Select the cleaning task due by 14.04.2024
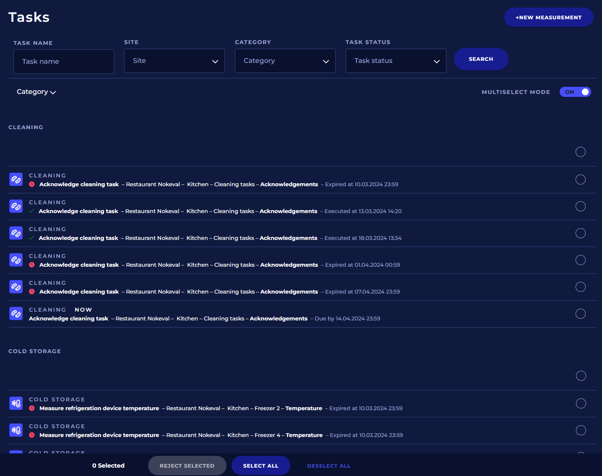 click(580, 314)
